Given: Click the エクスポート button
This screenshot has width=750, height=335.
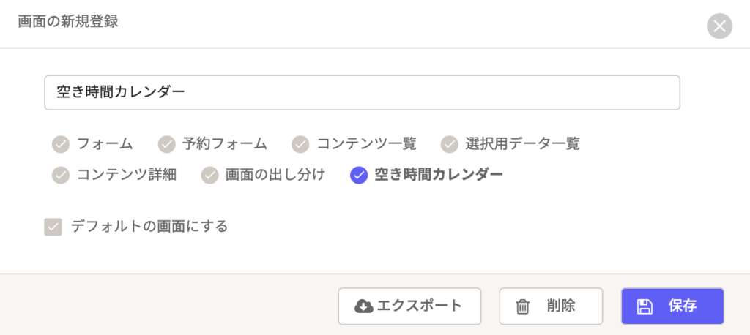Looking at the screenshot, I should 409,306.
